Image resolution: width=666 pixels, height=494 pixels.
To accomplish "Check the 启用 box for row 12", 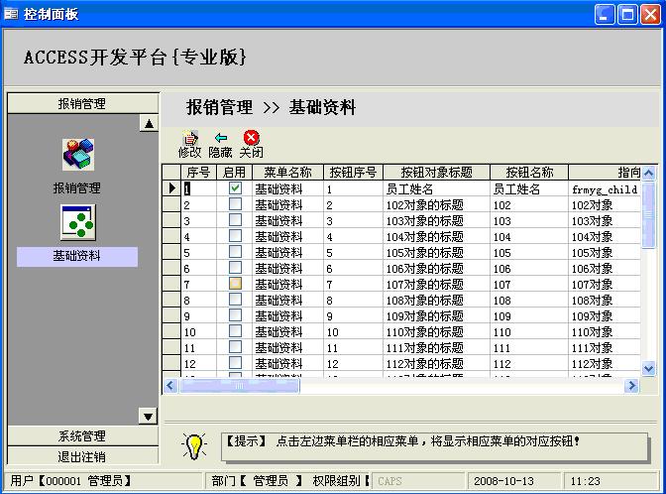I will click(235, 363).
